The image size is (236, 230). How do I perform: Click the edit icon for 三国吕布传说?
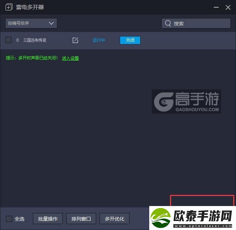[75, 40]
